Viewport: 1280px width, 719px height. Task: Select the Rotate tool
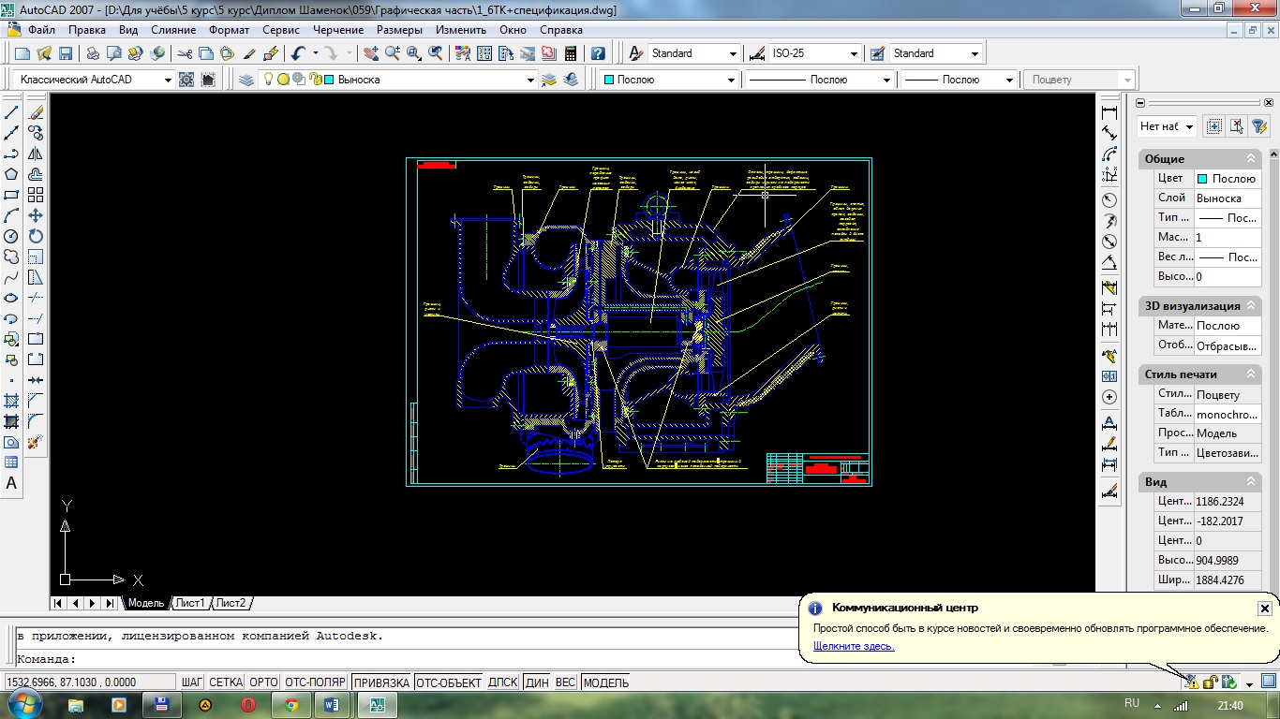(x=36, y=236)
